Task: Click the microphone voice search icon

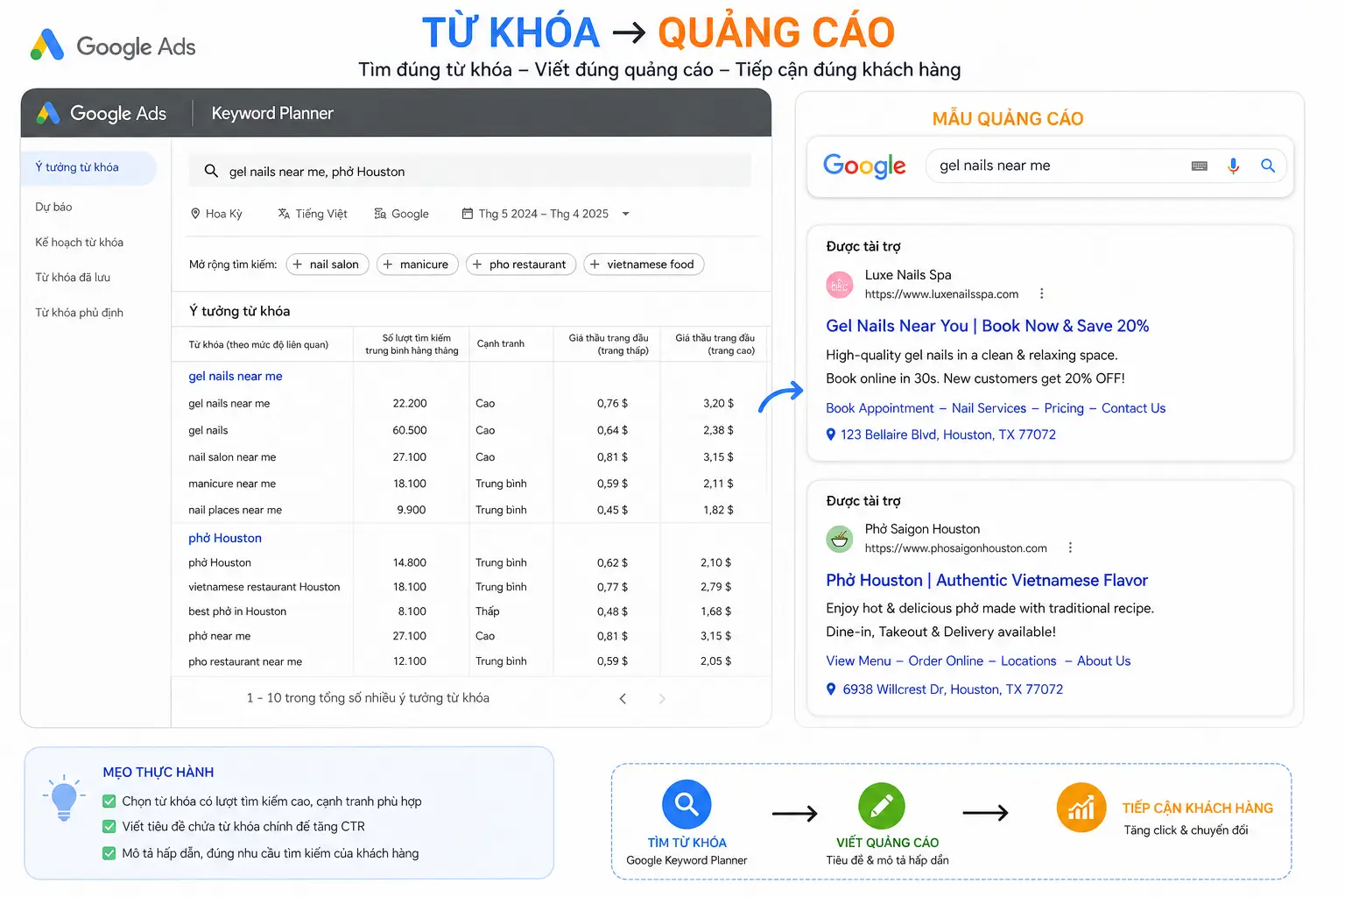Action: click(x=1233, y=166)
